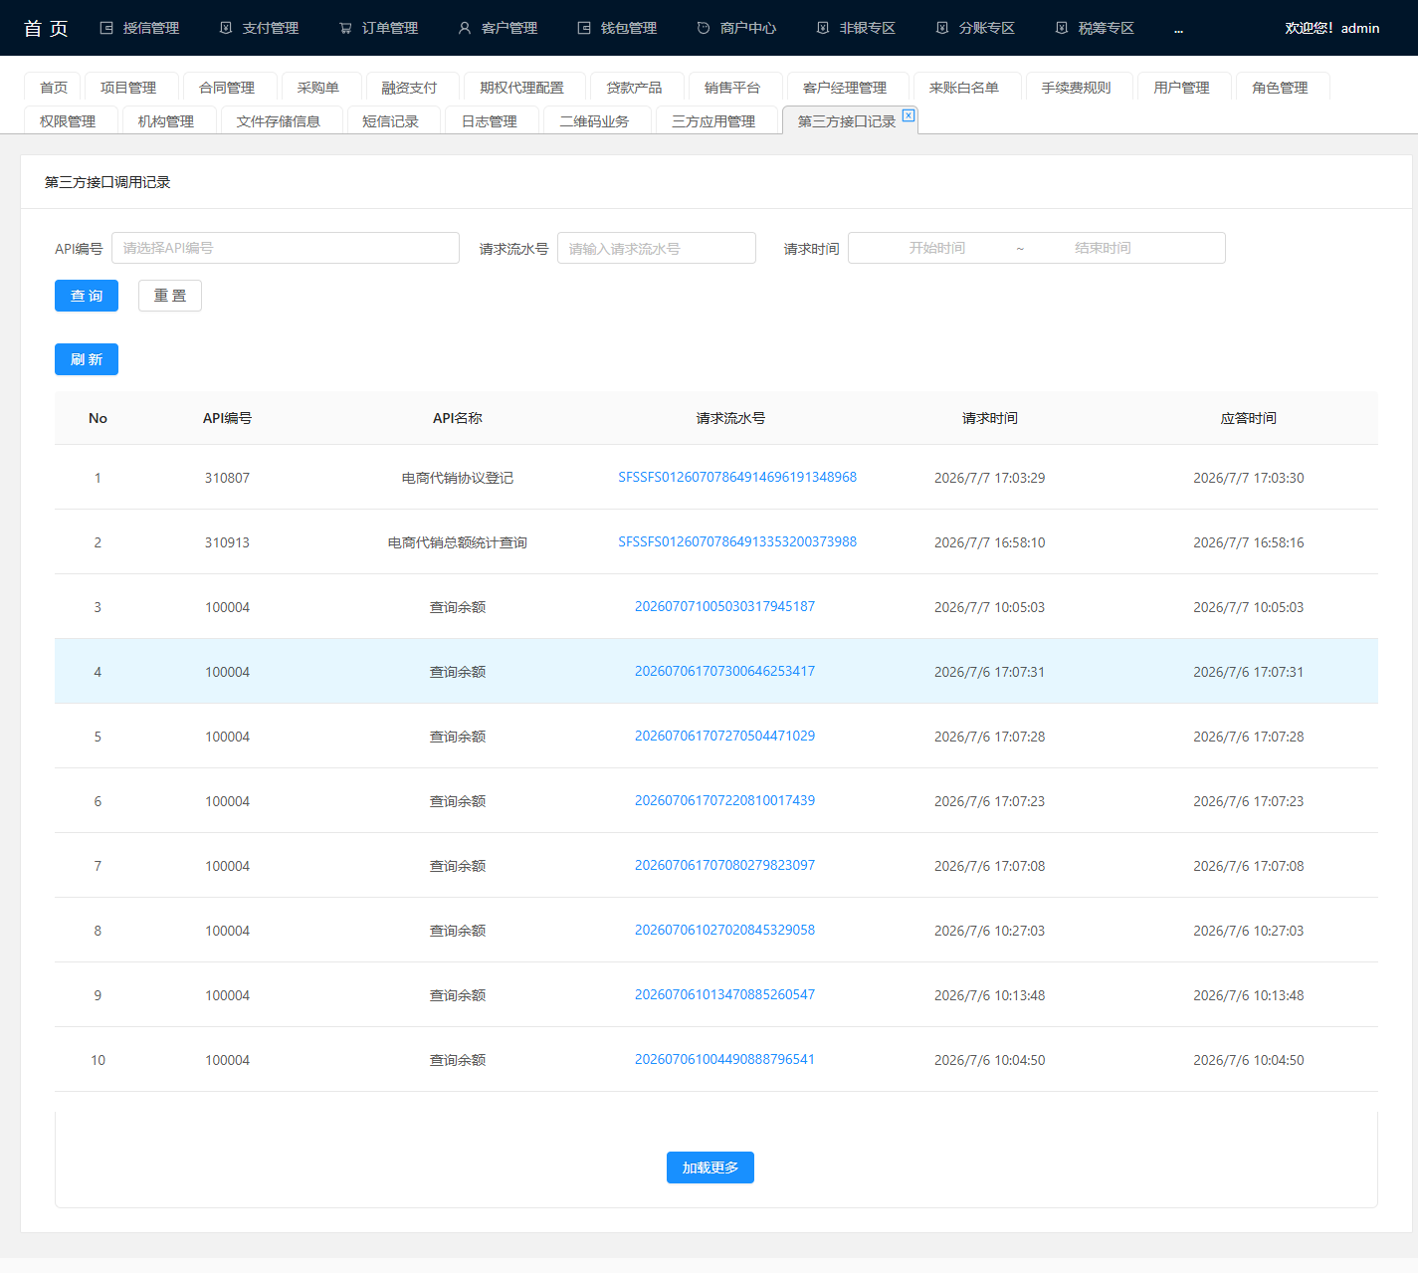
Task: Select request time 2026/7/7 17:03:29
Action: pos(989,478)
